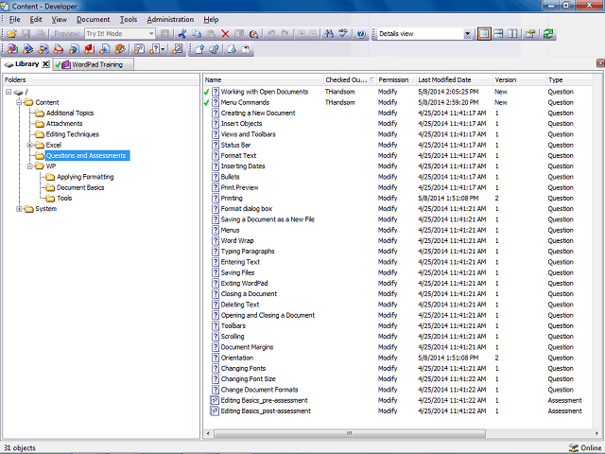Image resolution: width=605 pixels, height=454 pixels.
Task: Select the Working with Open Documents row
Action: pyautogui.click(x=397, y=92)
